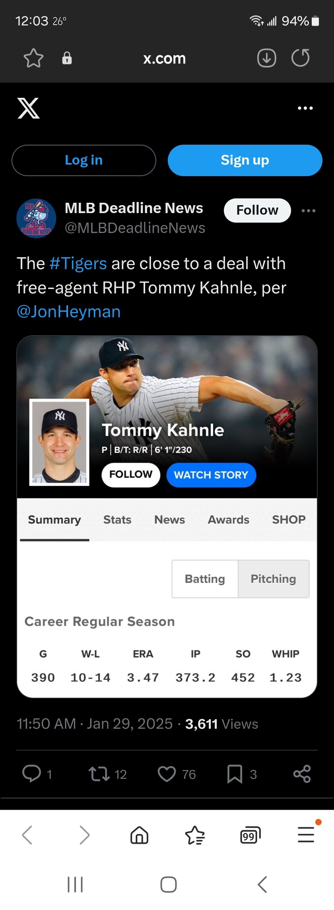Viewport: 334px width, 910px height.
Task: Tap the reply comment icon
Action: (32, 774)
